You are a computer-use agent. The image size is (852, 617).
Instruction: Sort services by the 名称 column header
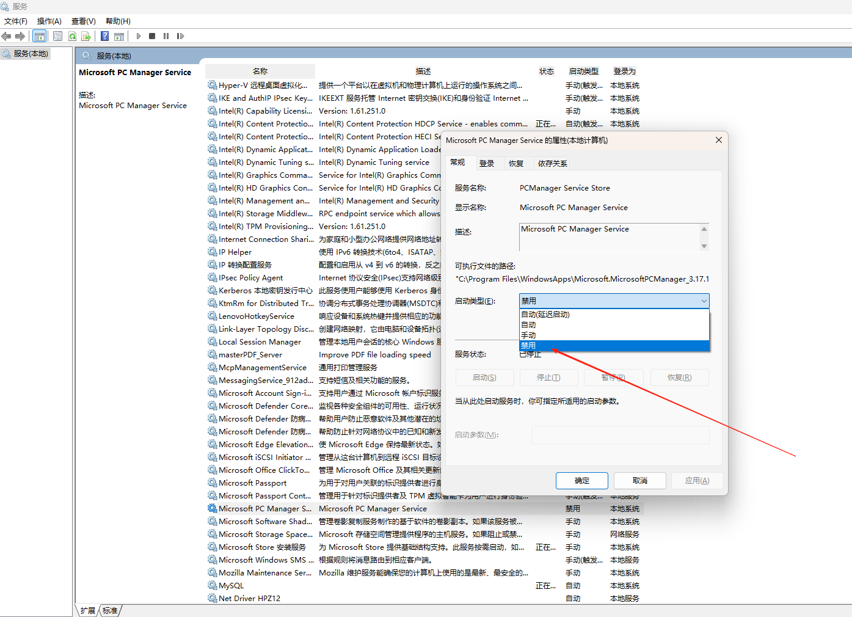click(x=260, y=71)
